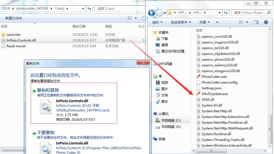
Task: Select PhotoCutter.exe application
Action: (x=214, y=77)
